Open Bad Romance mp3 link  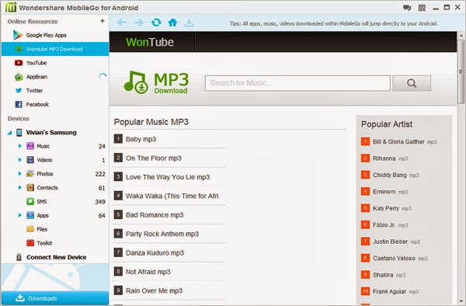pyautogui.click(x=155, y=215)
